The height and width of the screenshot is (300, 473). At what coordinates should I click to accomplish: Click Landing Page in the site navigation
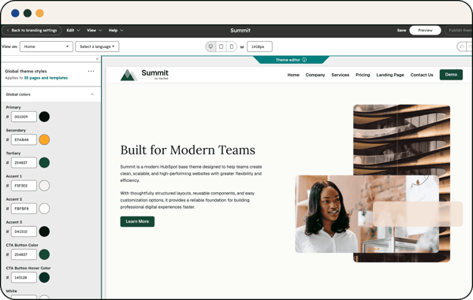[x=390, y=75]
